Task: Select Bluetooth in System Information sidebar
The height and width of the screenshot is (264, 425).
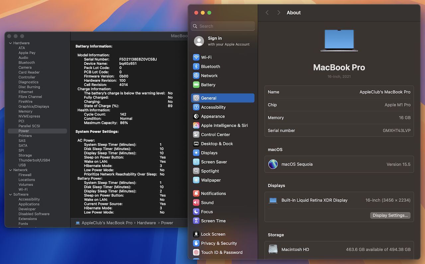Action: [27, 63]
